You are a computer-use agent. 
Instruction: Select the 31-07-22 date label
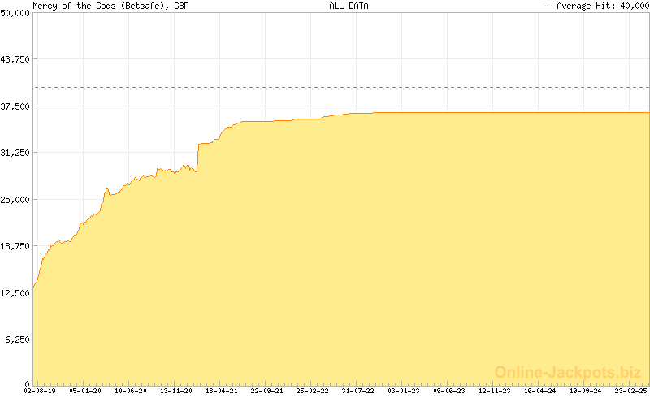(x=358, y=391)
